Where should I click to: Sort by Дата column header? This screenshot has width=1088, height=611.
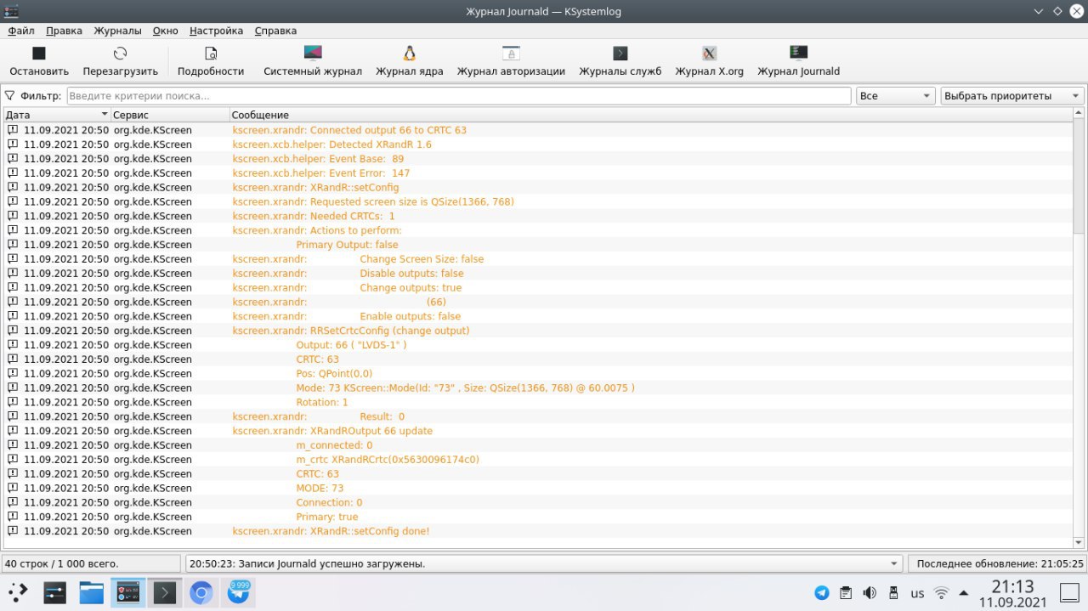tap(57, 115)
